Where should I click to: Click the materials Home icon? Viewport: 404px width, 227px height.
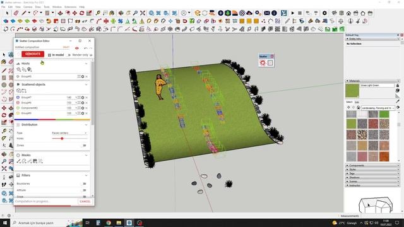tap(359, 108)
